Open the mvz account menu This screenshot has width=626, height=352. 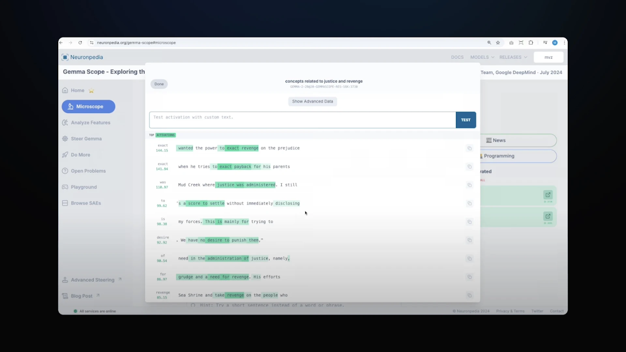pos(549,57)
